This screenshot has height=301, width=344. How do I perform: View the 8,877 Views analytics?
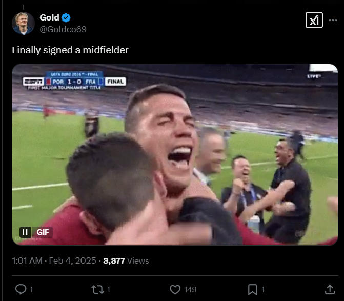coord(126,260)
